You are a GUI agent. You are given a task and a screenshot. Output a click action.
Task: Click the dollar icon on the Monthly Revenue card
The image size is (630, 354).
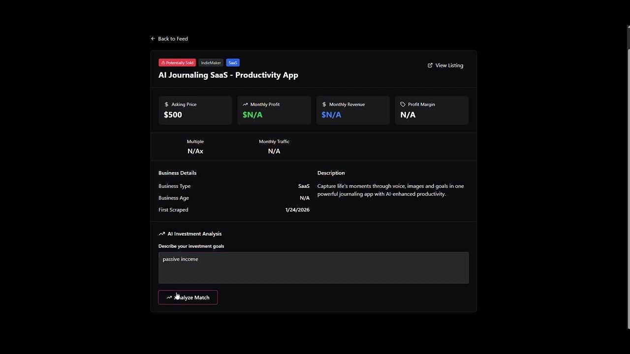click(323, 104)
